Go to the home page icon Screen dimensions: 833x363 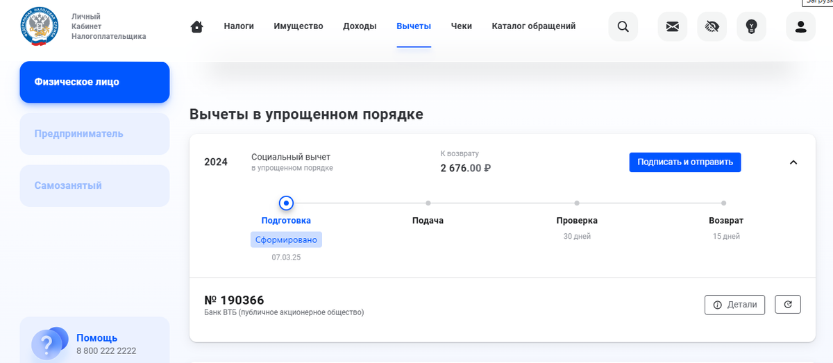197,27
